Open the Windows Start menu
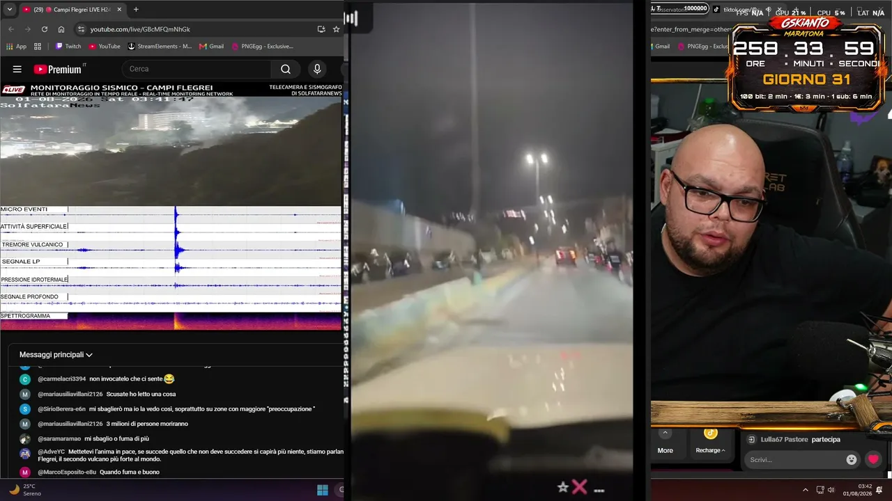Screen dimensions: 892x501 click(x=323, y=490)
